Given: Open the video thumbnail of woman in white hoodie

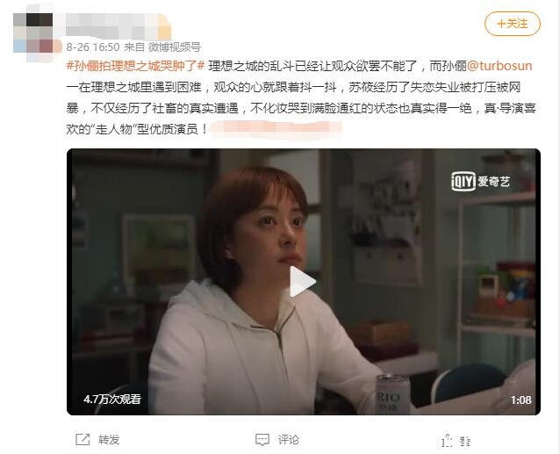Looking at the screenshot, I should point(303,282).
